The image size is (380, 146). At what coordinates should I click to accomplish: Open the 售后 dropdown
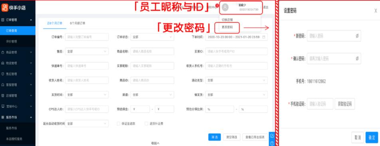tap(87, 51)
